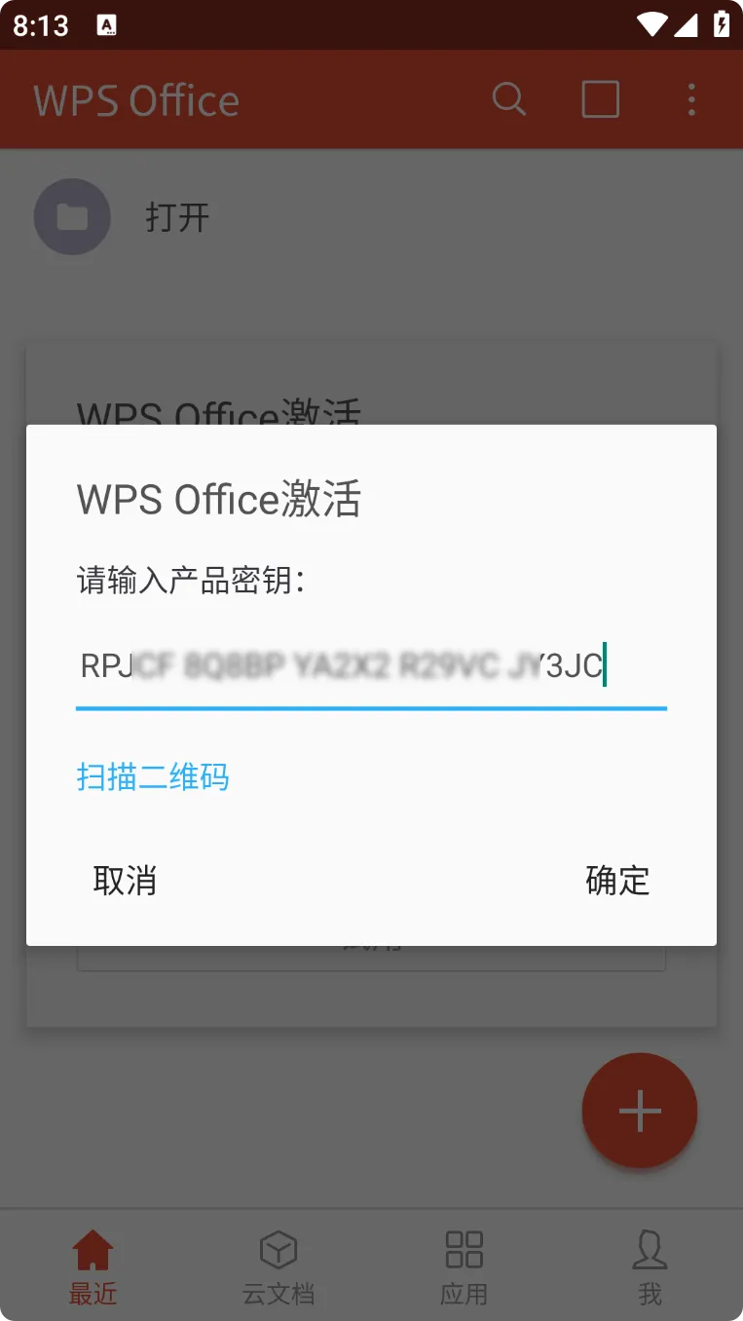Switch to the 应用 tab label
The image size is (743, 1321).
pos(464,1294)
